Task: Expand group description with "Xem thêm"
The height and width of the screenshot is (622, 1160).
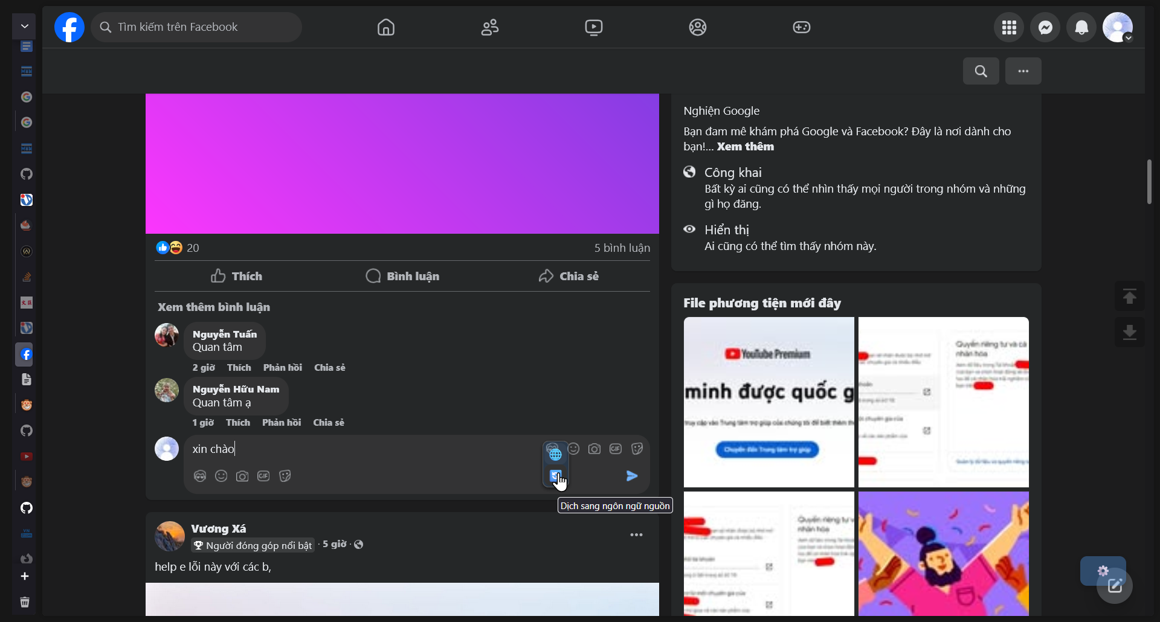Action: (746, 147)
